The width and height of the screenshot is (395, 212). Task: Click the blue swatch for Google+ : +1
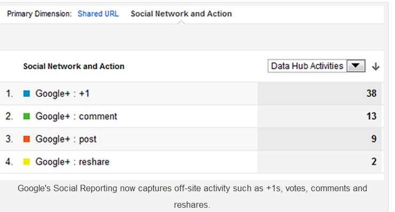(27, 94)
